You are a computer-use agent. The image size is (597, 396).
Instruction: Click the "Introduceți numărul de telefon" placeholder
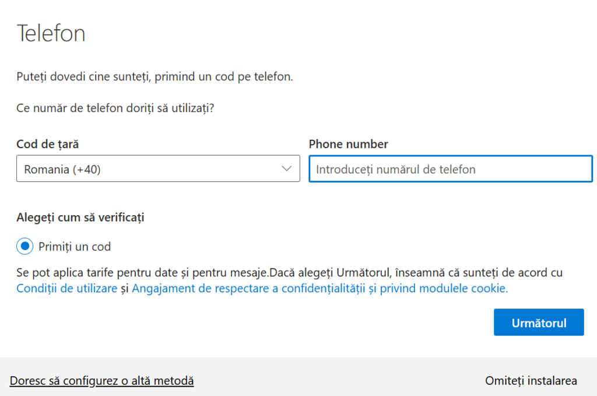(x=396, y=170)
